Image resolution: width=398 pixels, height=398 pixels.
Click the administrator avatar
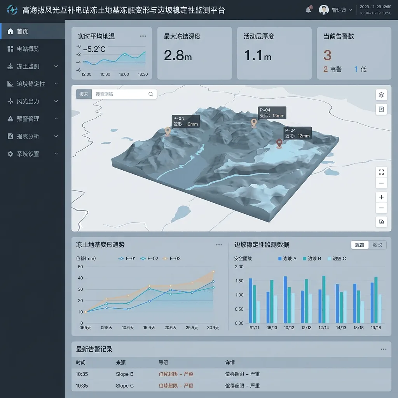(324, 10)
